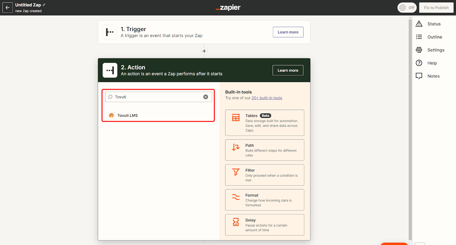The height and width of the screenshot is (245, 456).
Task: Click the '1. Trigger' step title
Action: (133, 29)
